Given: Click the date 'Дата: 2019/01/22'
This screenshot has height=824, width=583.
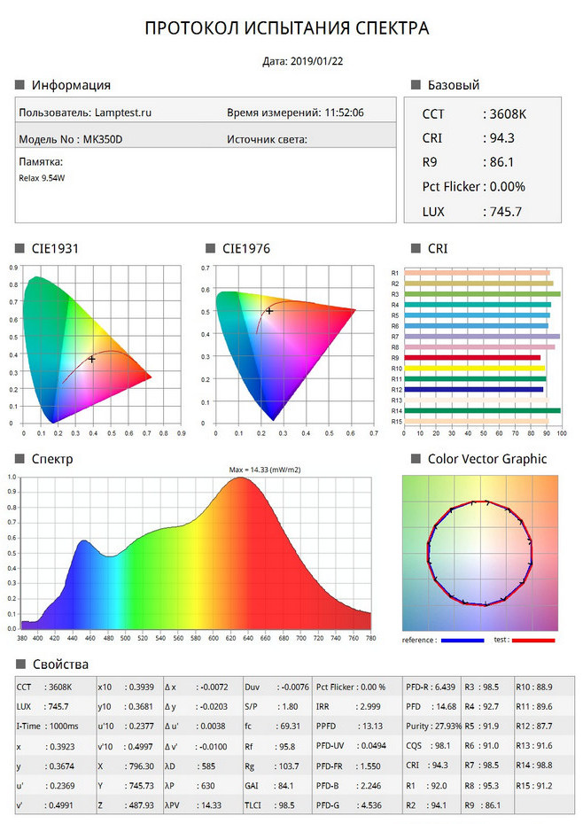Looking at the screenshot, I should point(303,61).
